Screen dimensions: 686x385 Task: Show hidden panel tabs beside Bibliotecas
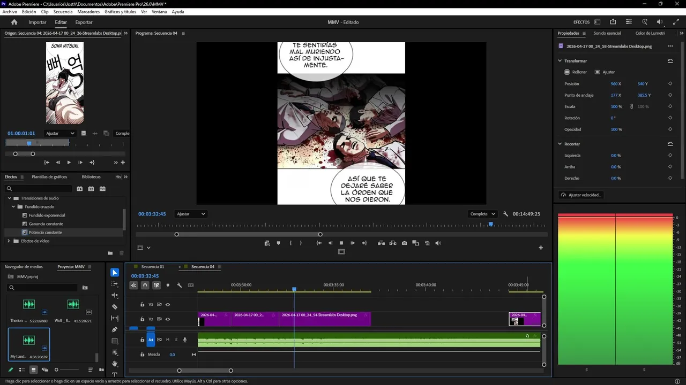pyautogui.click(x=125, y=177)
